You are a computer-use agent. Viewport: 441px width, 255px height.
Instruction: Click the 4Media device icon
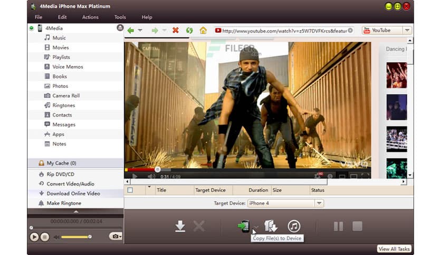40,28
